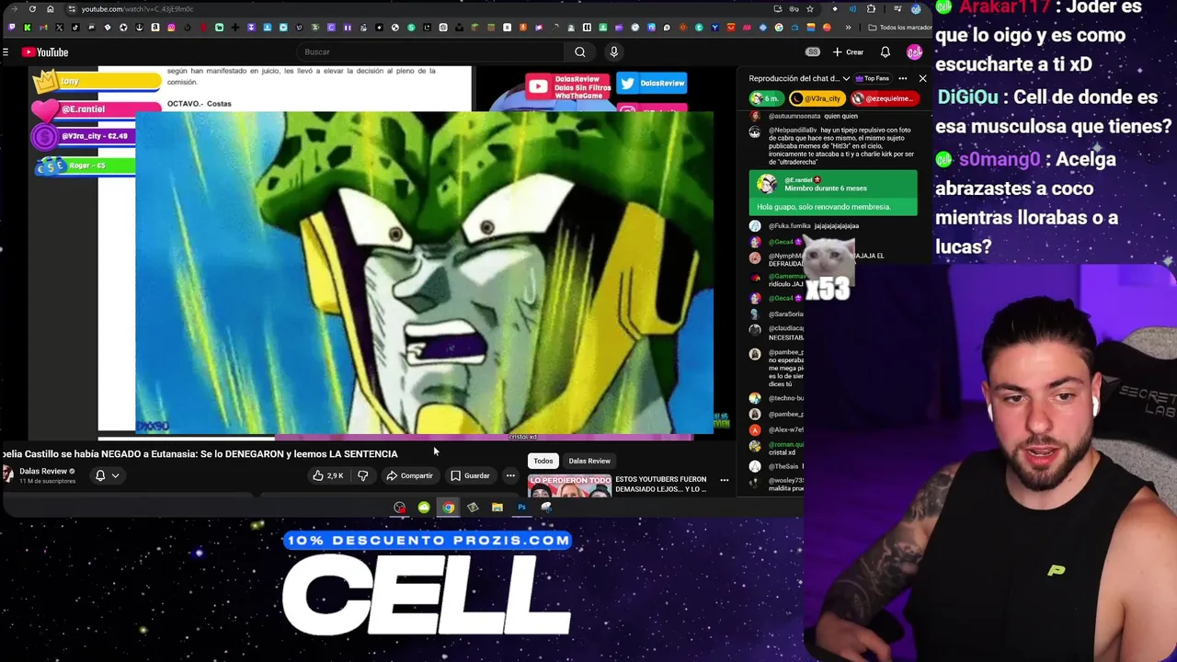Open the LO PERDIERON TODO video thumbnail
Viewport: 1177px width, 662px height.
click(x=570, y=485)
